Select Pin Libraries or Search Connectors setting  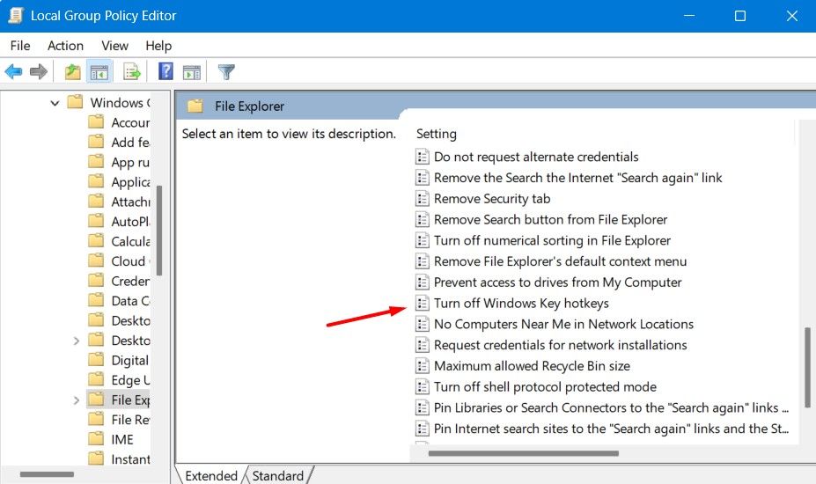(611, 407)
